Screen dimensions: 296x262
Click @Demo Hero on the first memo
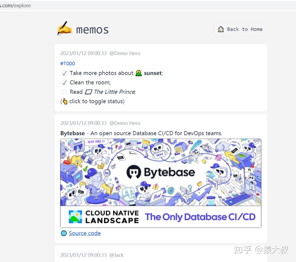125,53
